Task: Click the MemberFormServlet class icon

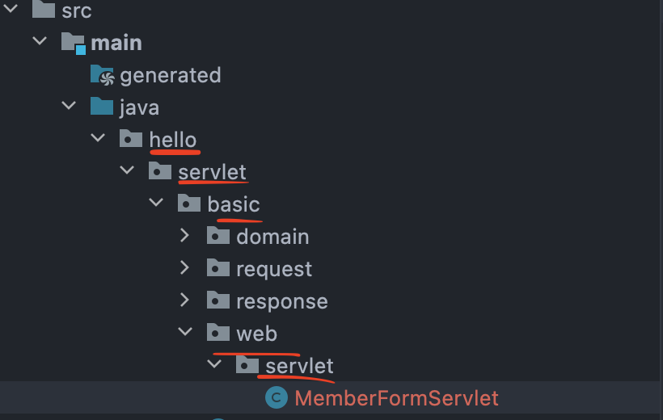Action: coord(276,397)
